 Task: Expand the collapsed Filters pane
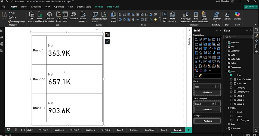189,30
